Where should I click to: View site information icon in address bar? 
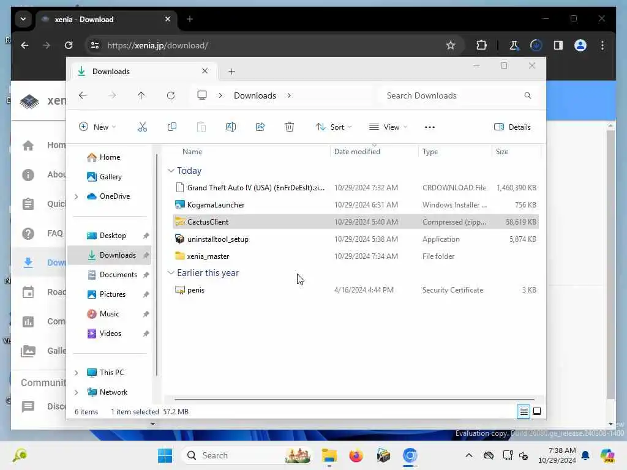click(x=95, y=45)
